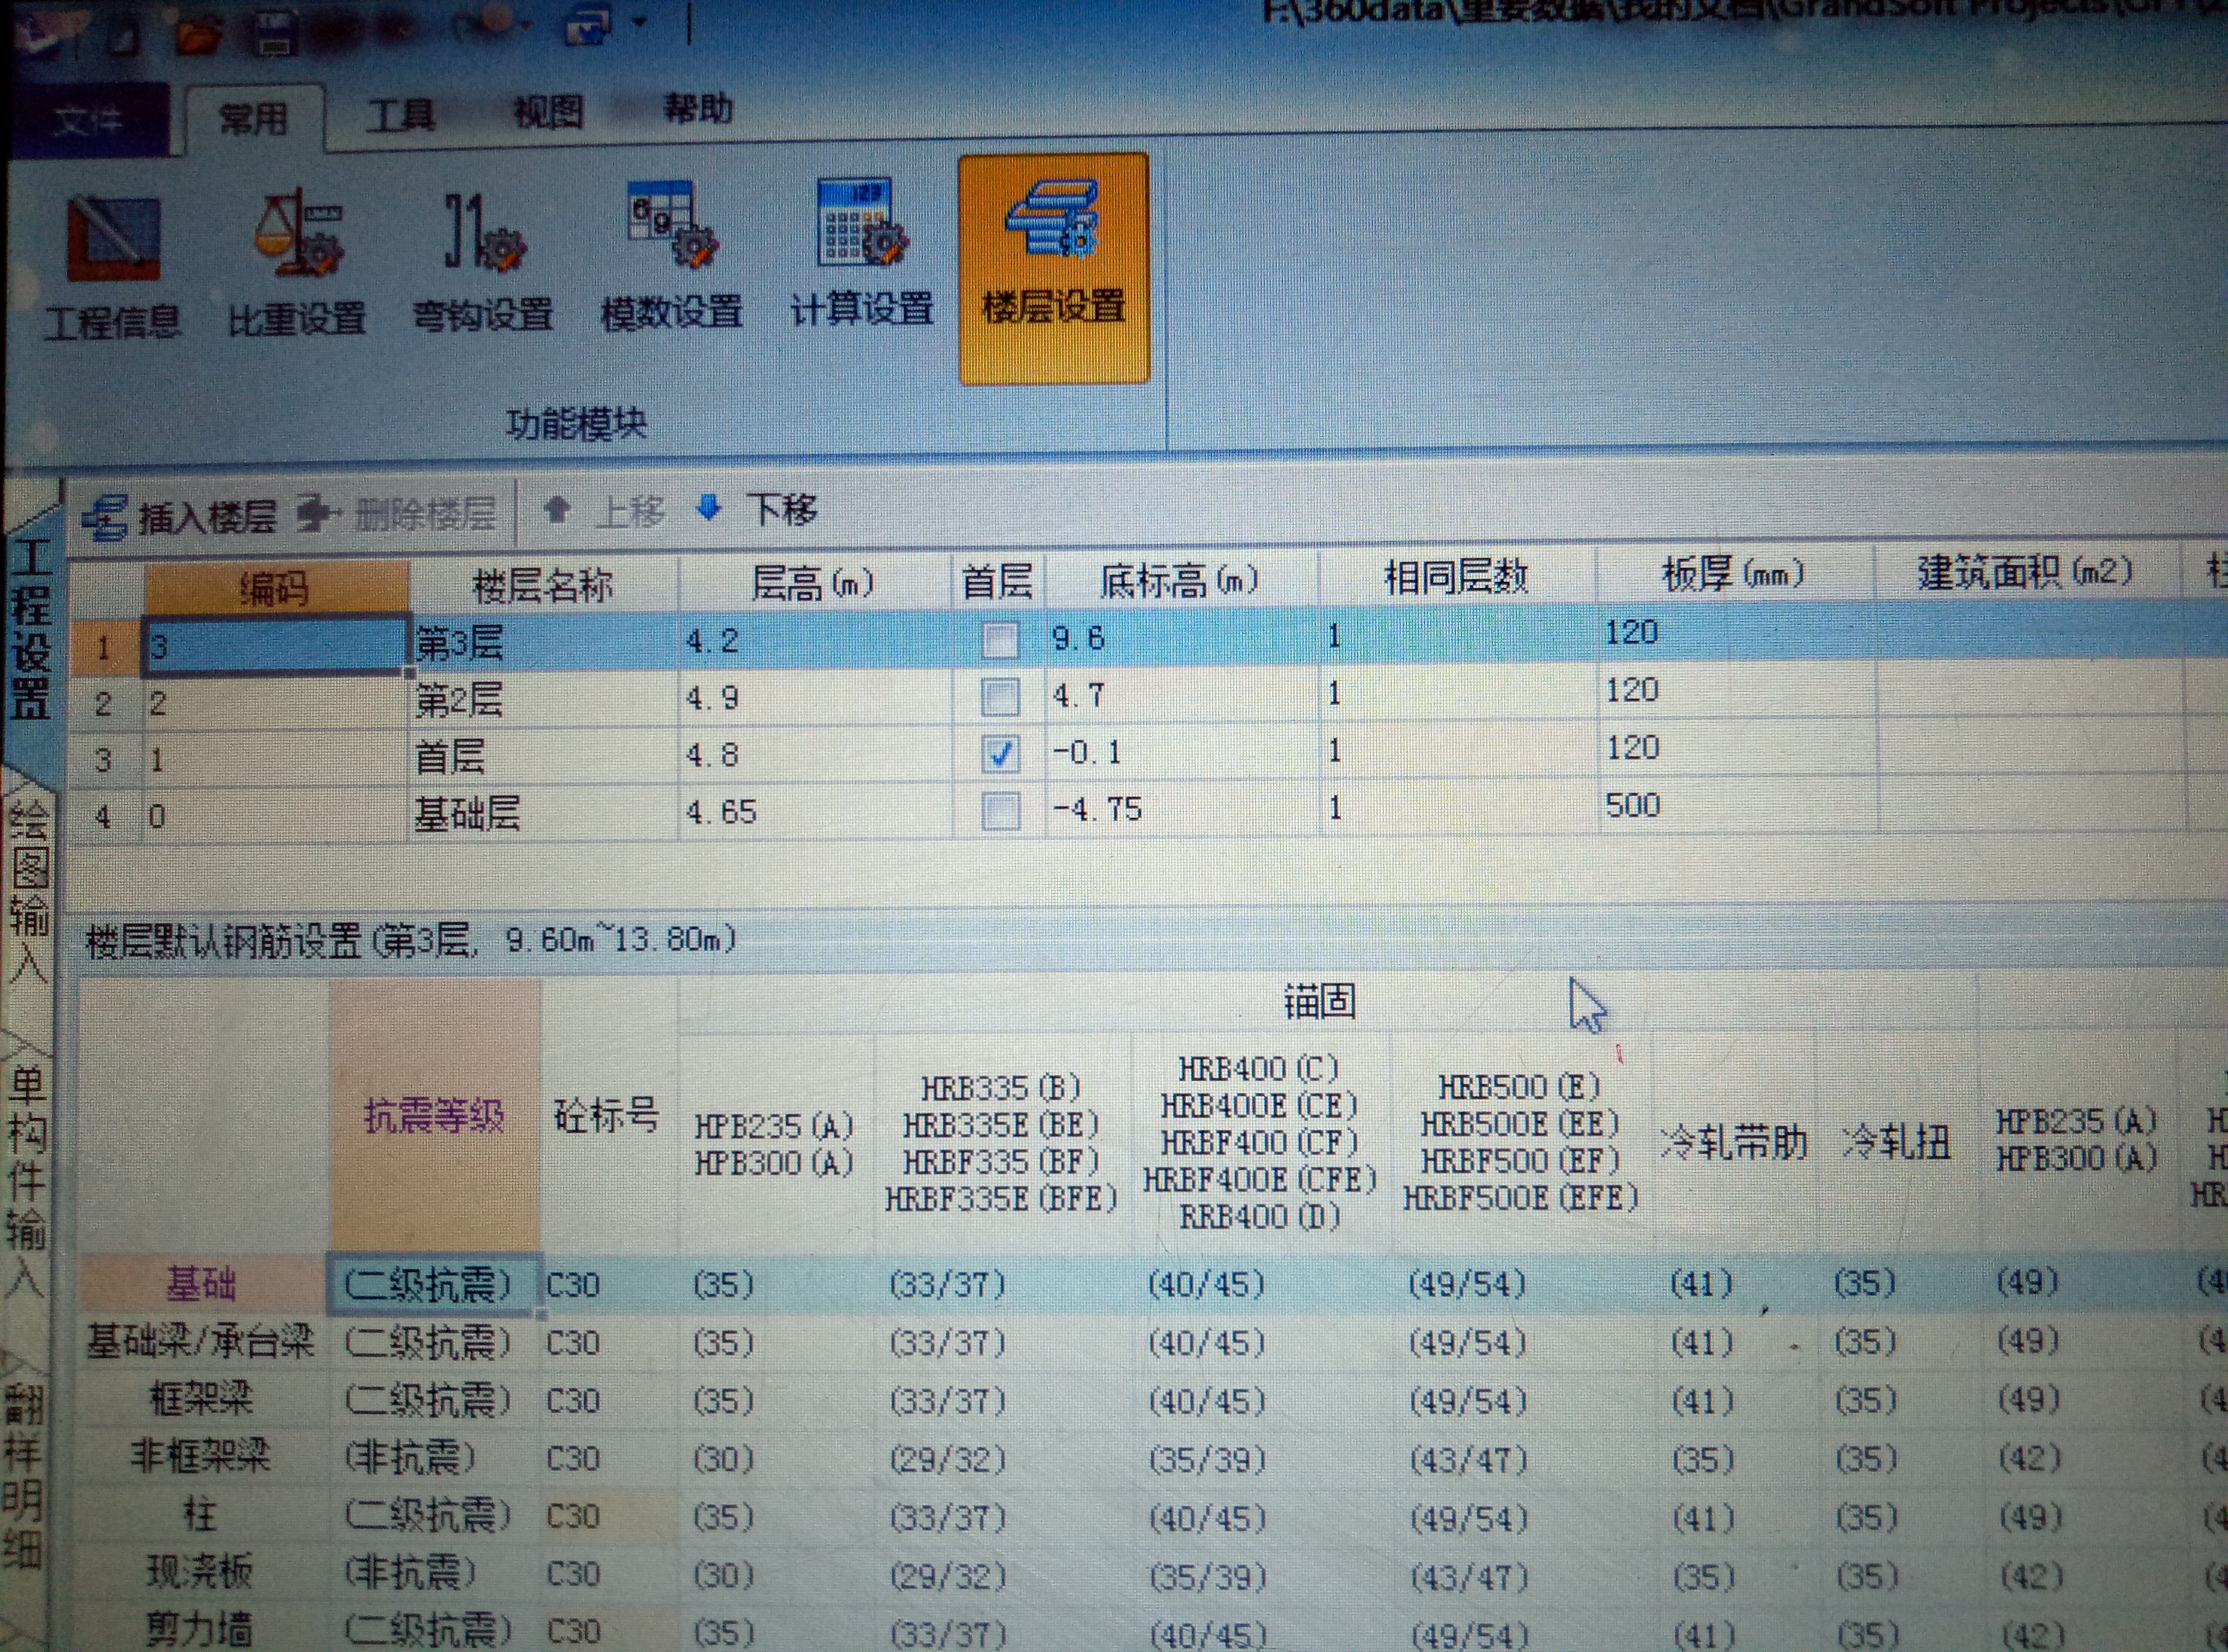
Task: Open the 文件 file menu
Action: (x=88, y=120)
